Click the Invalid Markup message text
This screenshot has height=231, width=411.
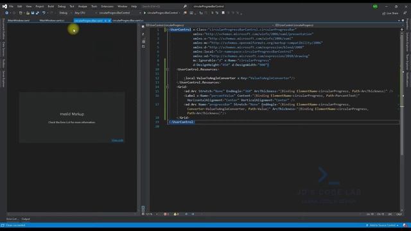pos(72,114)
